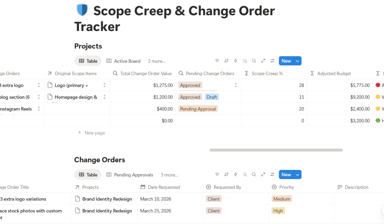
Task: Click the page icon beside Brand Identity Redesign
Action: coord(77,199)
